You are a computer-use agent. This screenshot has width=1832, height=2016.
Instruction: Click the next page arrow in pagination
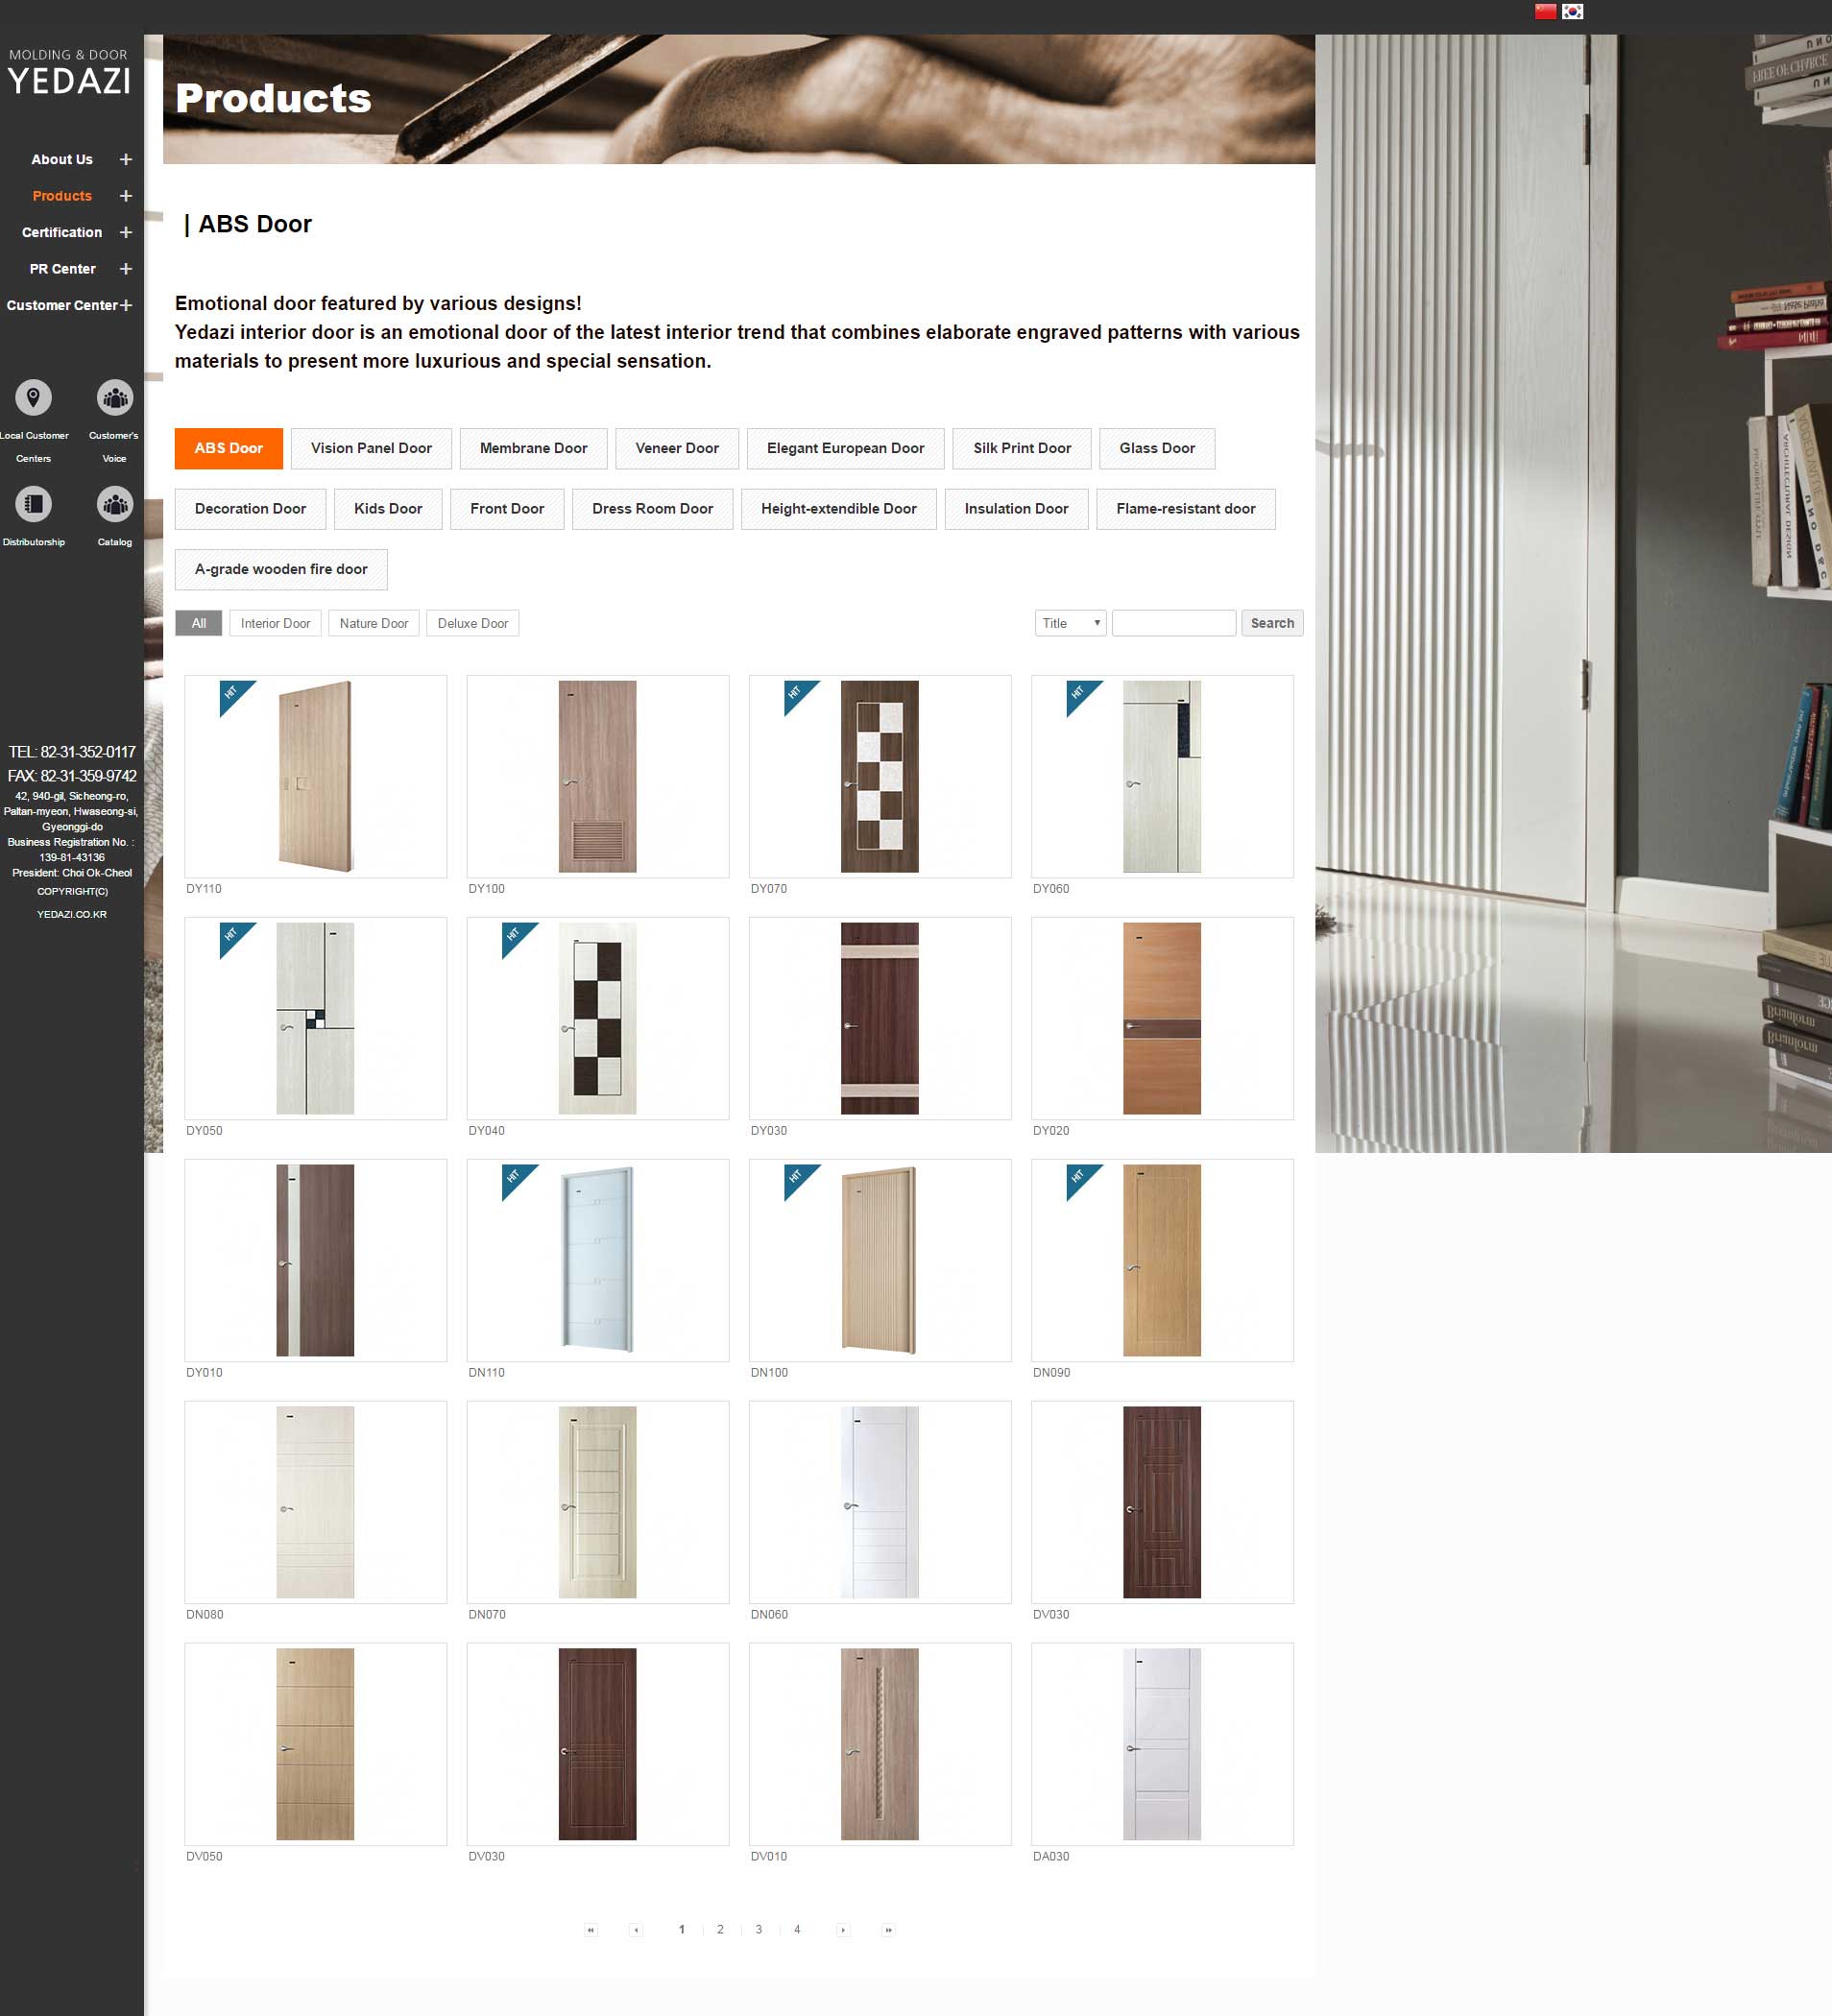click(x=843, y=1930)
